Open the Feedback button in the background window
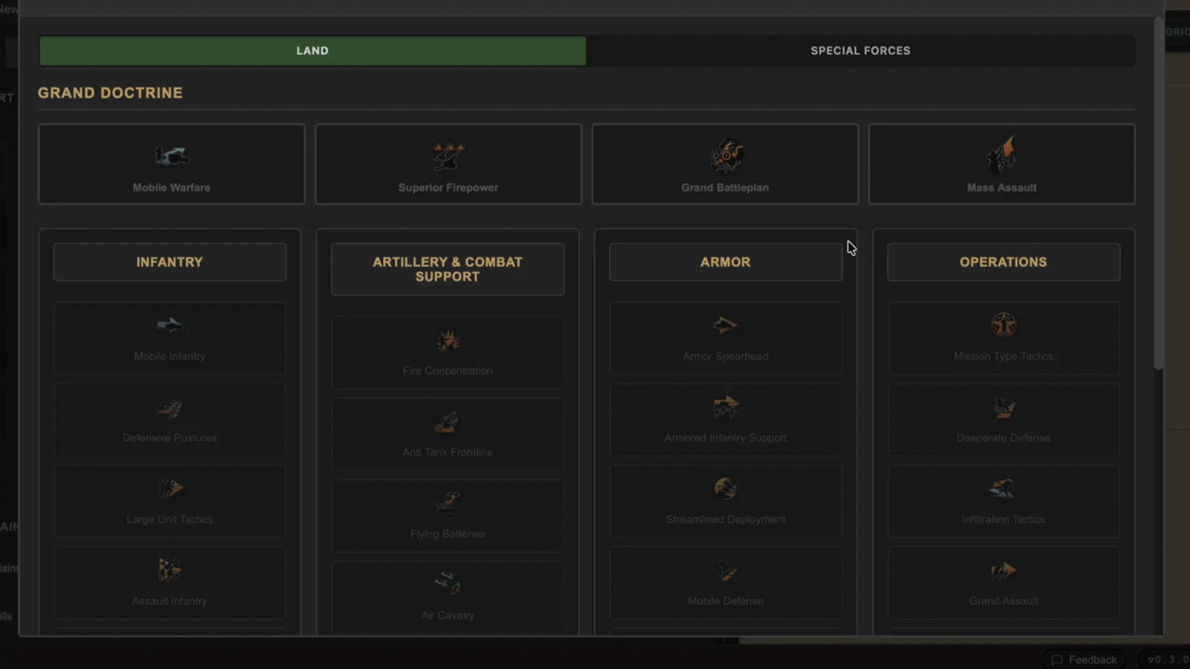 [1084, 660]
